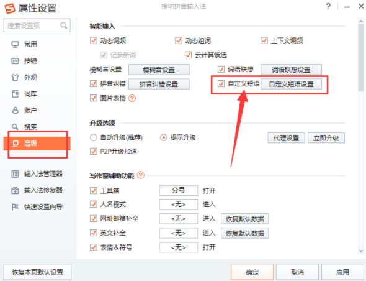Open the 输入法管理器 sidebar item
The width and height of the screenshot is (366, 281).
(37, 174)
